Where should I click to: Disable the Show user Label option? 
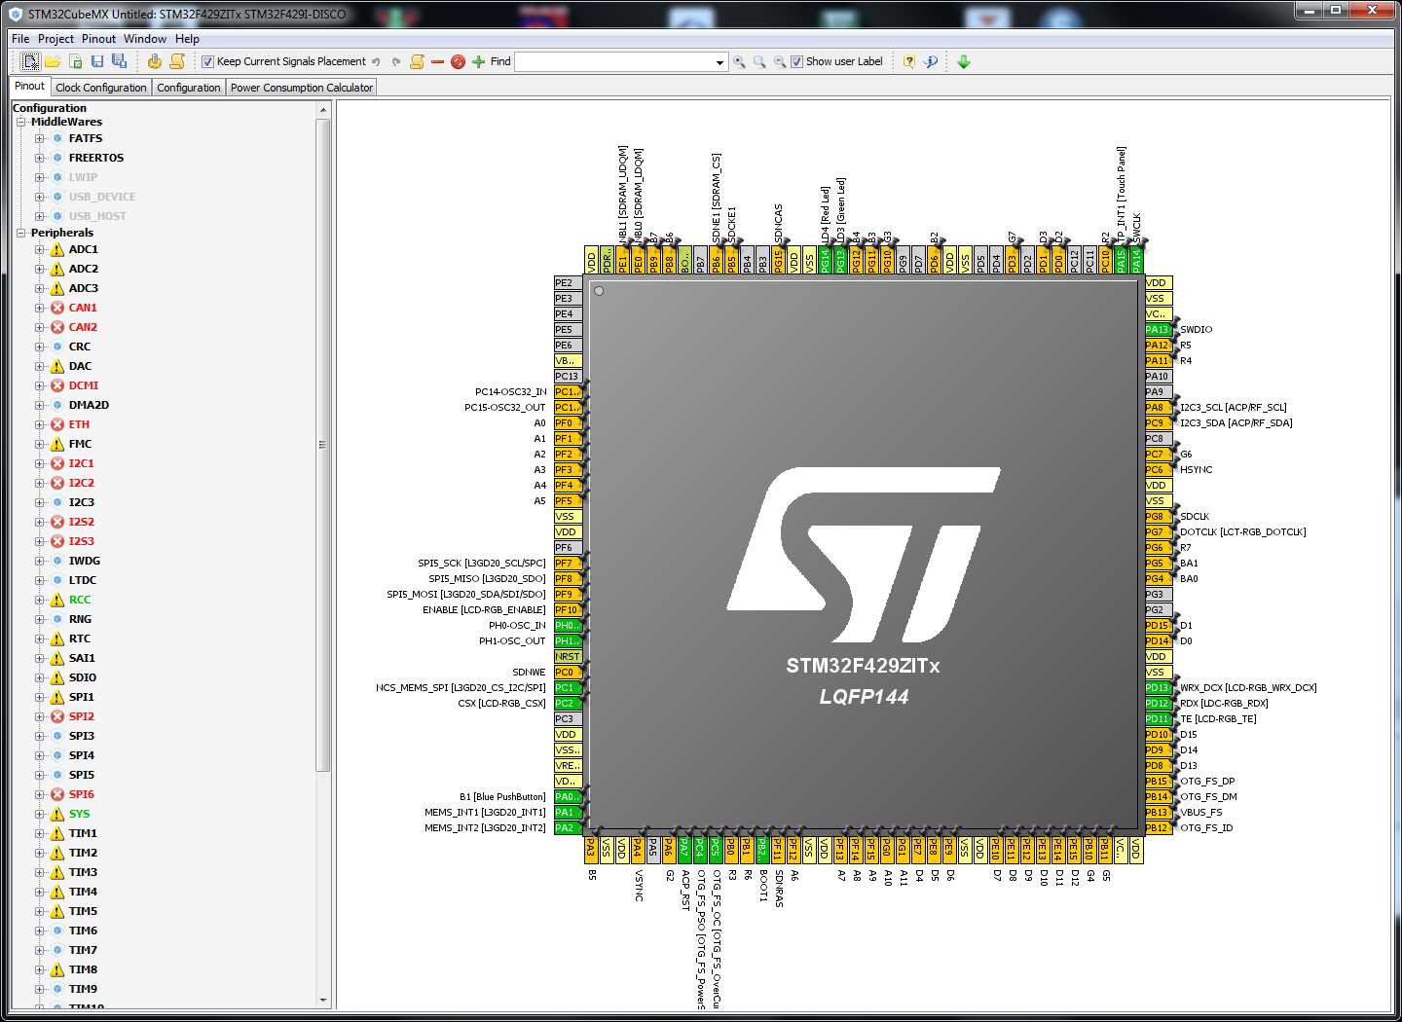coord(796,61)
